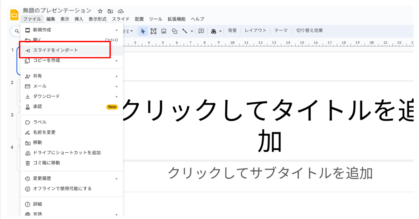419x219 pixels.
Task: Select the line tool icon
Action: tap(185, 31)
